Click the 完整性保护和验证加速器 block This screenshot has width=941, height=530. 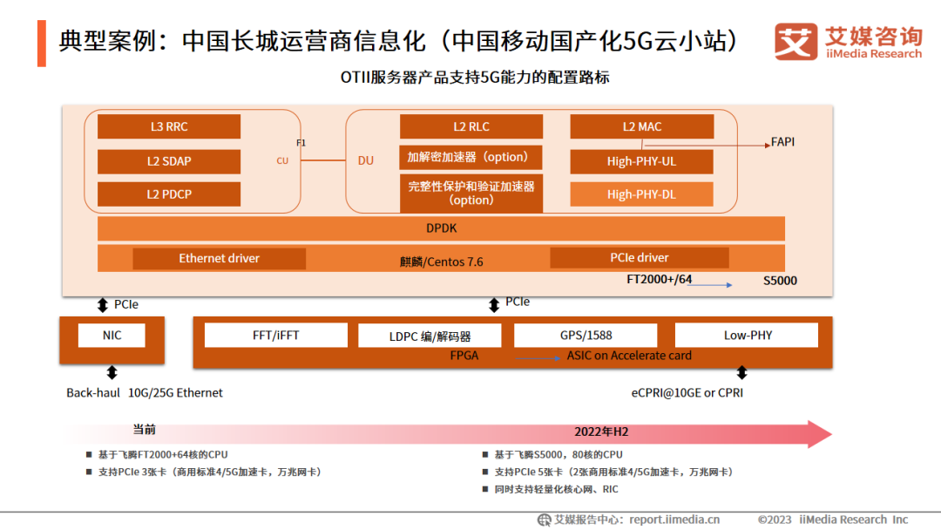(471, 194)
